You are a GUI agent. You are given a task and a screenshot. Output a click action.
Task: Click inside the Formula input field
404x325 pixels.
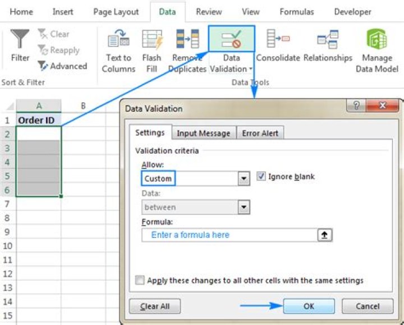pyautogui.click(x=229, y=235)
